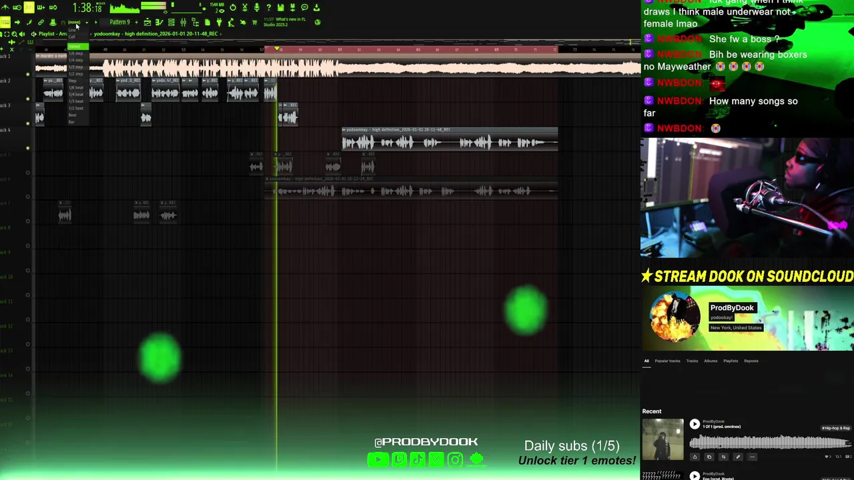Viewport: 854px width, 480px height.
Task: Click edit pencil under 1 Of 1 track
Action: coord(737,457)
